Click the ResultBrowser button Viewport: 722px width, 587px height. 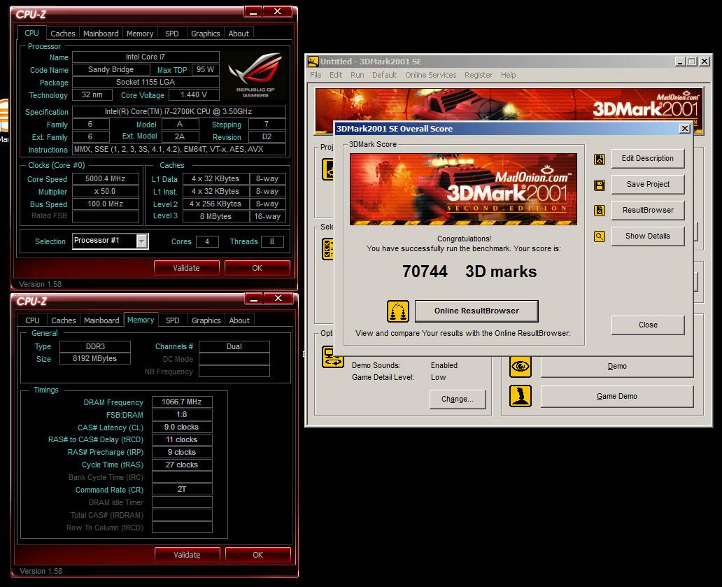(647, 210)
